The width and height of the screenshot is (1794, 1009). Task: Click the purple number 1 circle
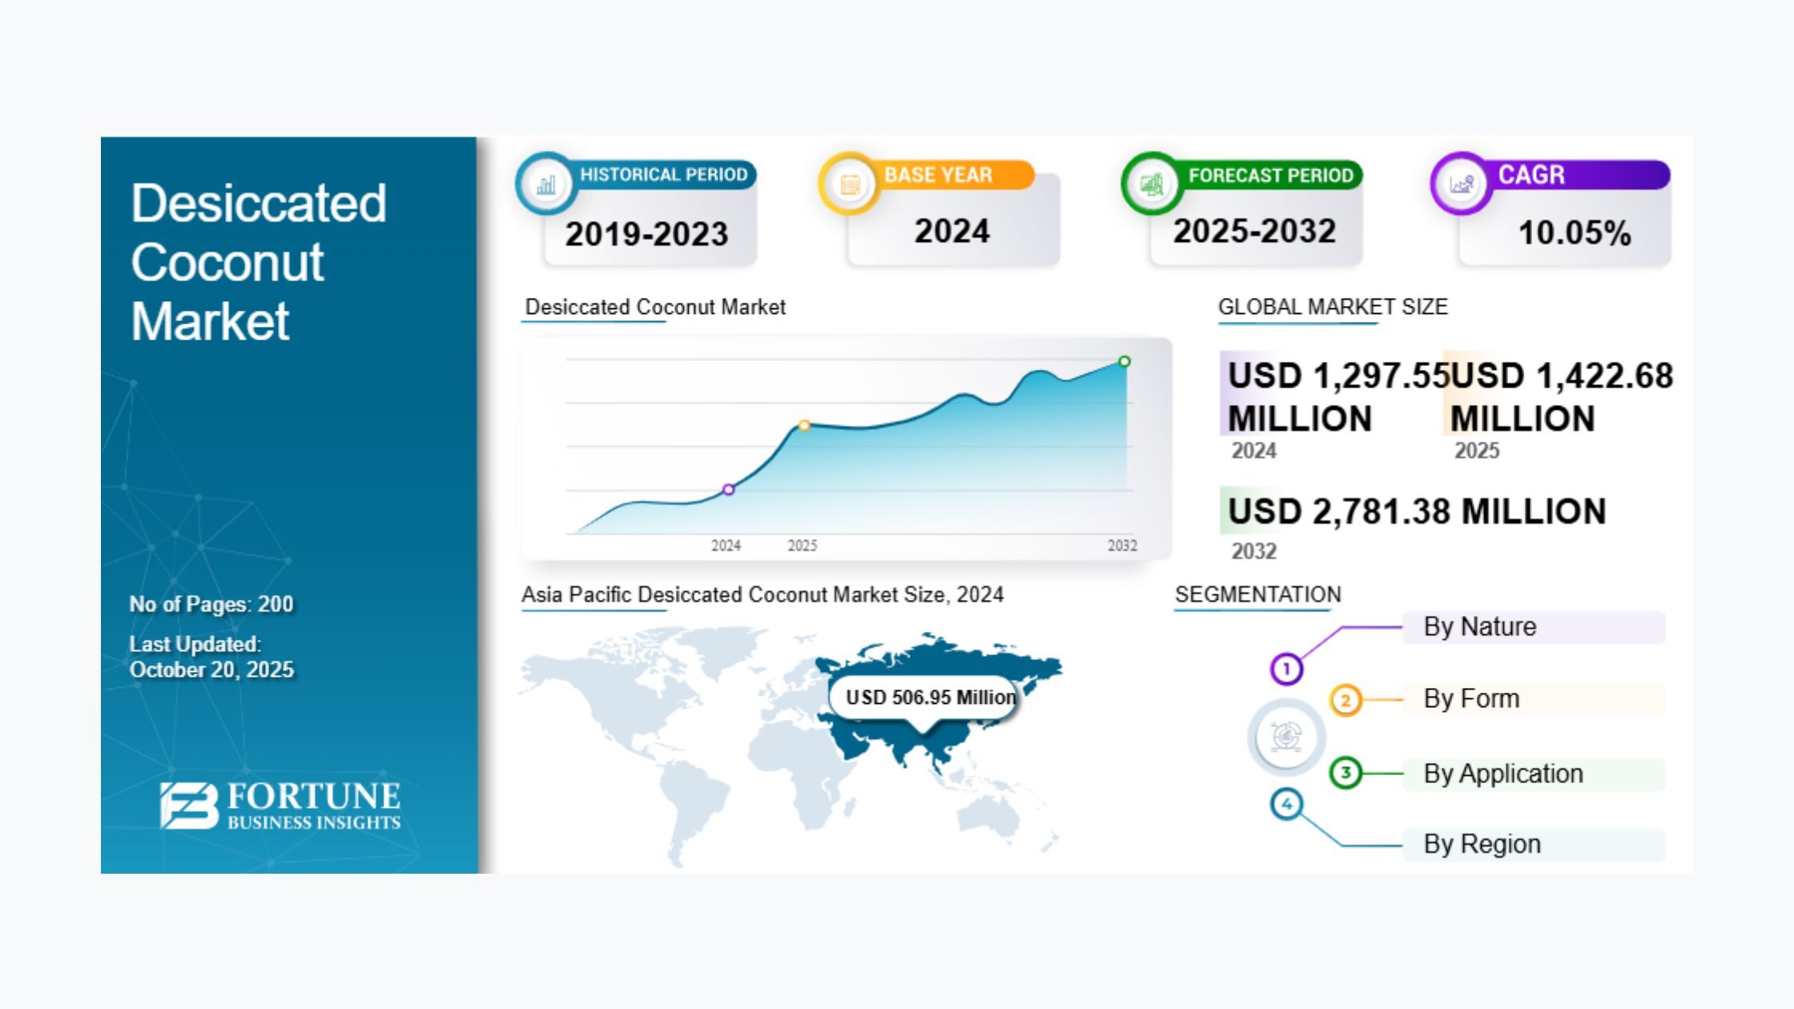tap(1286, 669)
